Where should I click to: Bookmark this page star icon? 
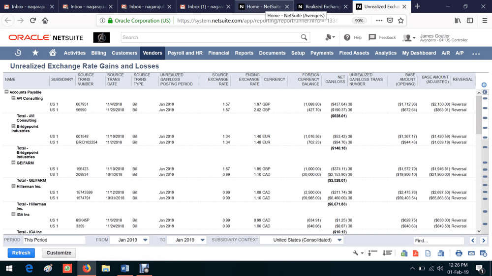coord(400,20)
